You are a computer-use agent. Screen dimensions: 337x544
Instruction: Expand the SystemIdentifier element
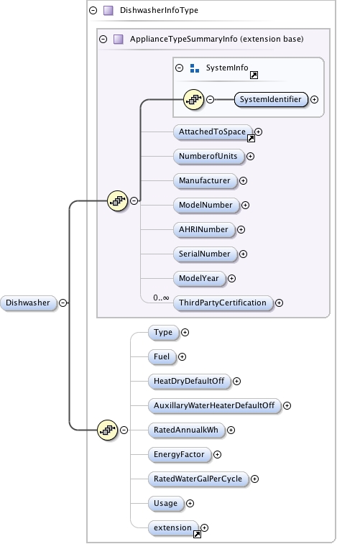[314, 100]
